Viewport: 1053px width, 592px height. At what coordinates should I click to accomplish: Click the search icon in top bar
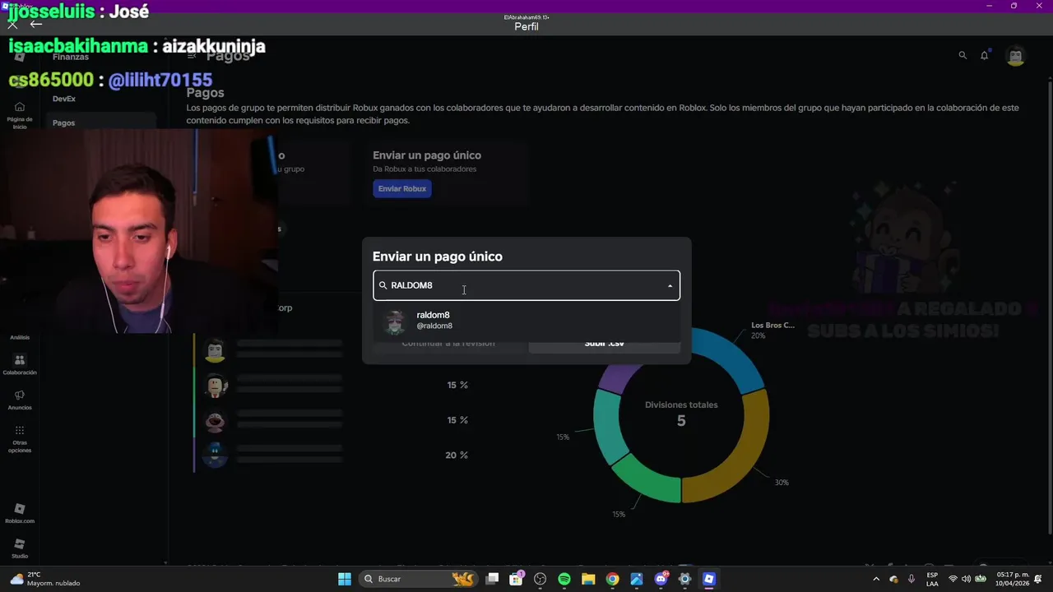[963, 55]
